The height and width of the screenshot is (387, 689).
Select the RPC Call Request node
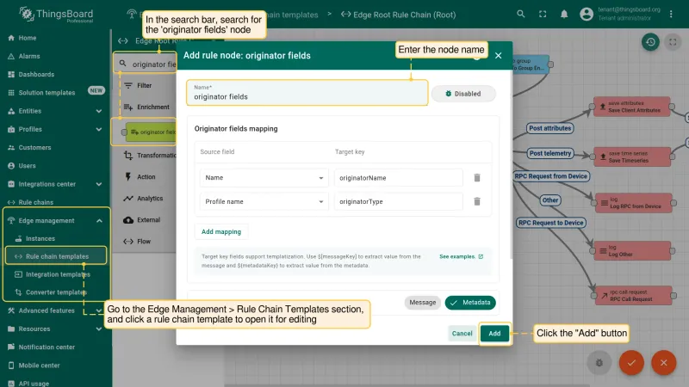[634, 295]
